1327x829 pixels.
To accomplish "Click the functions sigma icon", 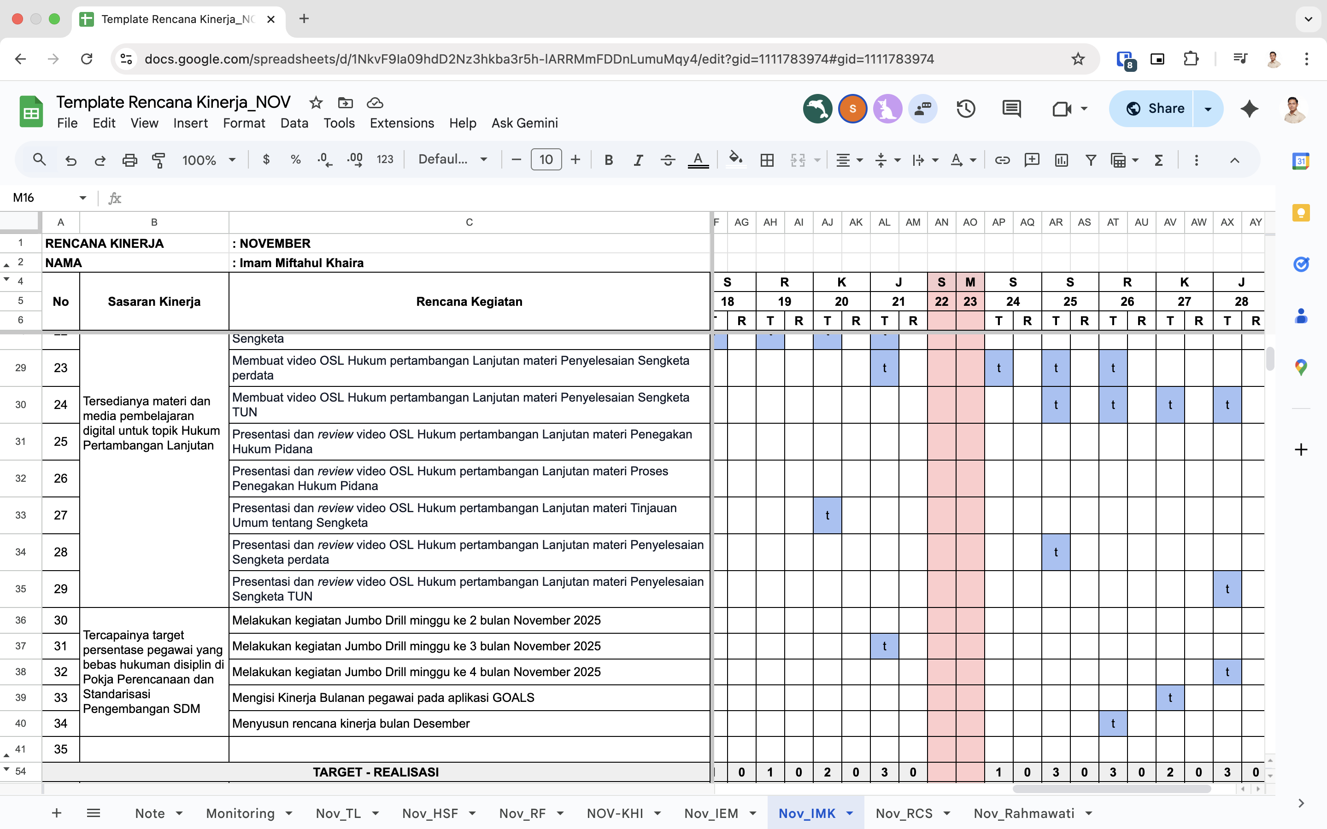I will point(1158,160).
